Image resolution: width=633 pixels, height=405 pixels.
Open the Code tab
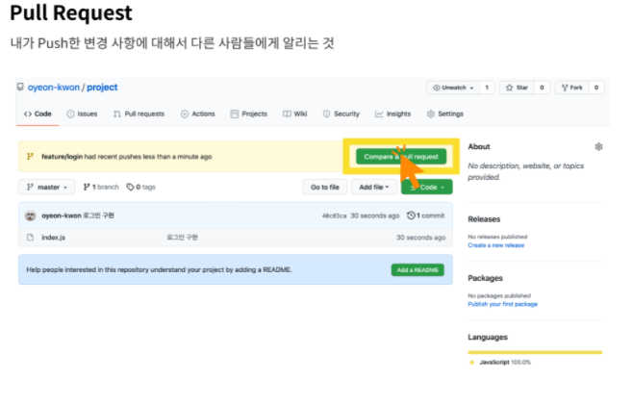(38, 114)
